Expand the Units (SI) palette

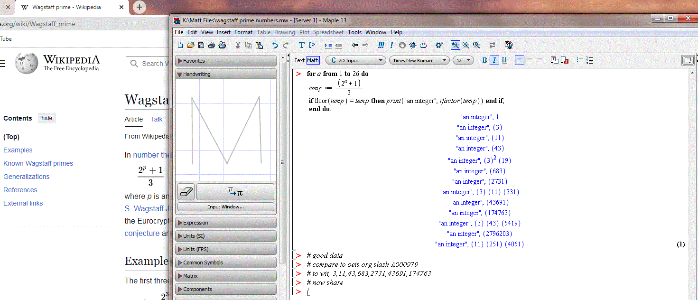[226, 236]
